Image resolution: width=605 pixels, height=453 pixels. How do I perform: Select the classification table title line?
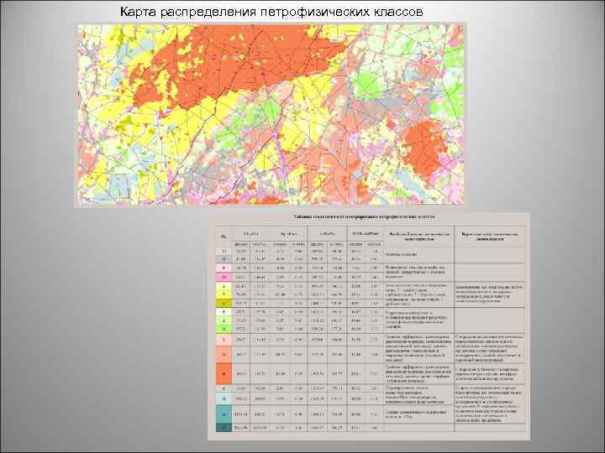point(364,217)
